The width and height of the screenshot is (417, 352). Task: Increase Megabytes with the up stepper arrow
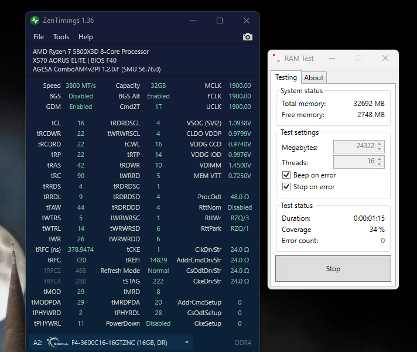tap(380, 143)
